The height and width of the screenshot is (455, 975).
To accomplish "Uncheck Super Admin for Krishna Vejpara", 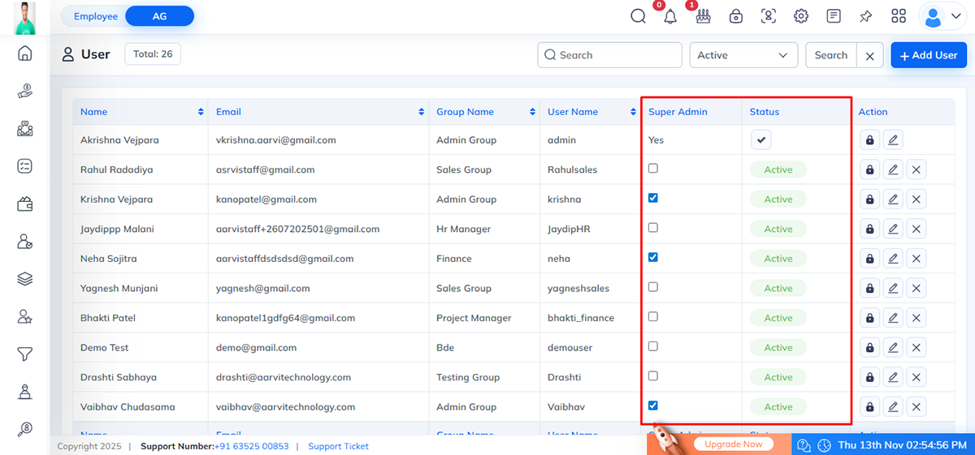I will pos(653,198).
